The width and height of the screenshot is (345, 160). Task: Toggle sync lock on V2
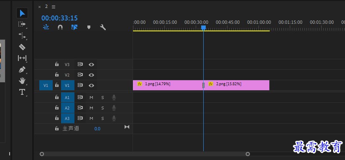click(80, 75)
